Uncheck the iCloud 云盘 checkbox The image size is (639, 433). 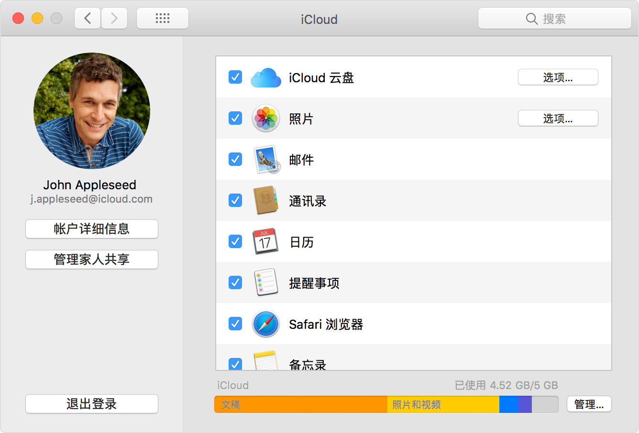pos(235,77)
